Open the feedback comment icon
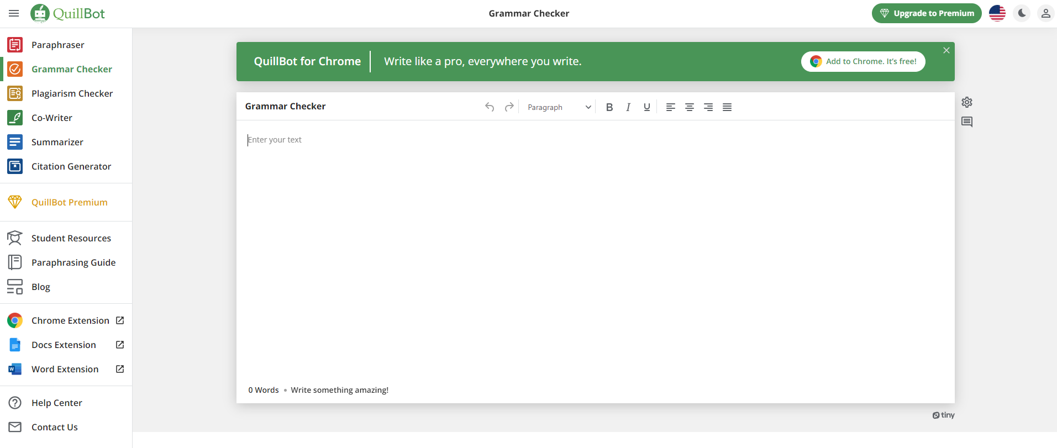This screenshot has width=1057, height=448. pos(967,122)
